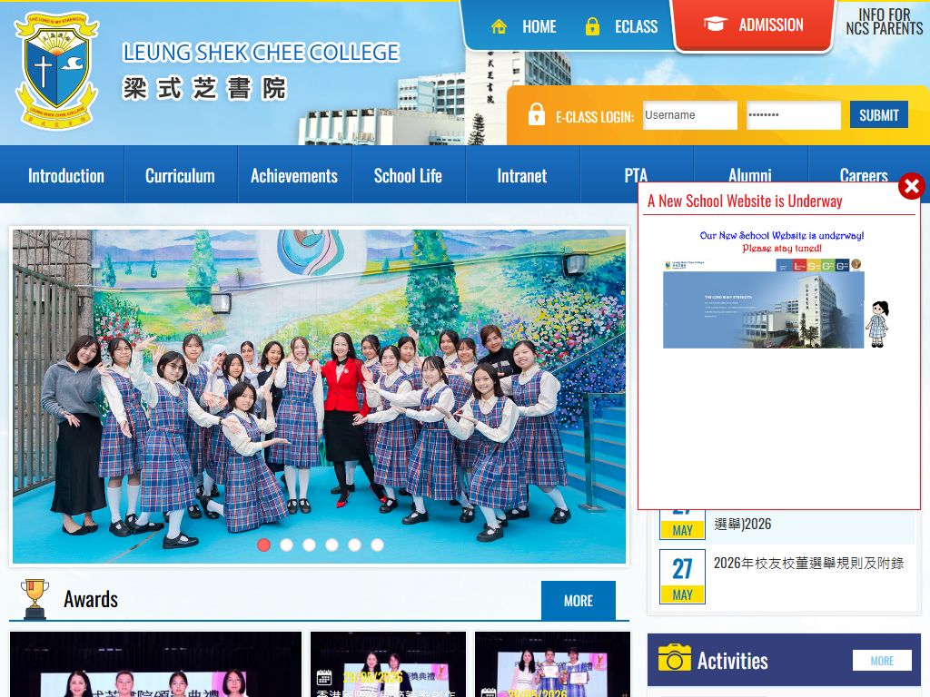Click the Awards section heading
Viewport: 930px width, 697px height.
pyautogui.click(x=91, y=599)
